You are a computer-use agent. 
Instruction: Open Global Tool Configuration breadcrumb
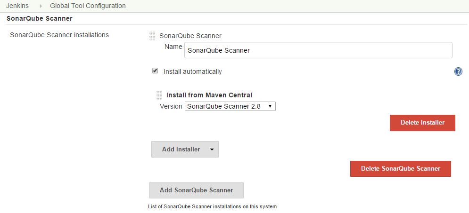(88, 6)
